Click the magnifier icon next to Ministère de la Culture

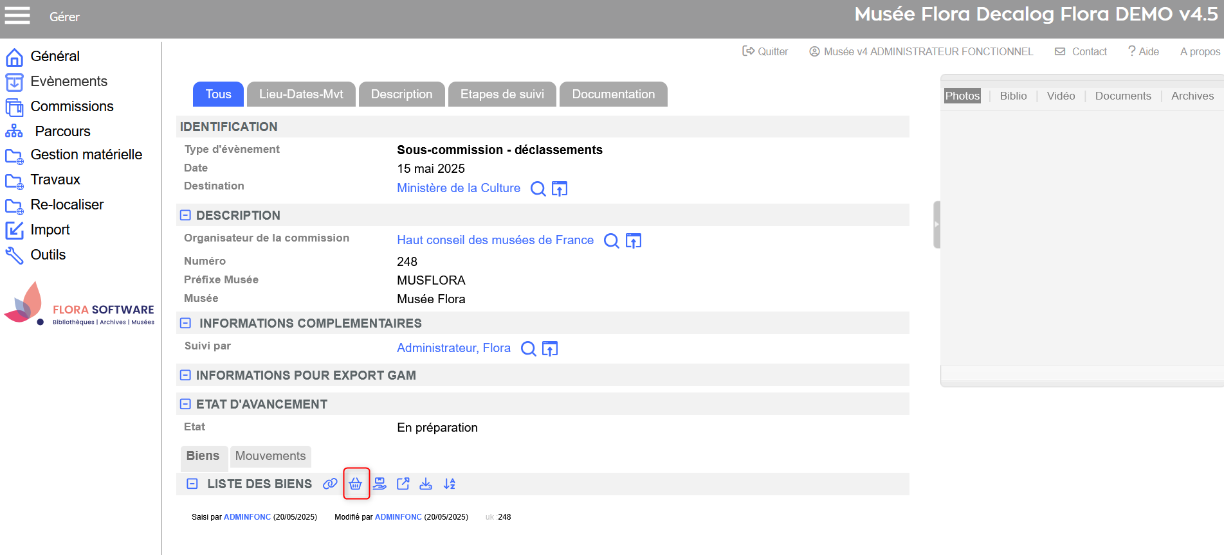click(538, 188)
